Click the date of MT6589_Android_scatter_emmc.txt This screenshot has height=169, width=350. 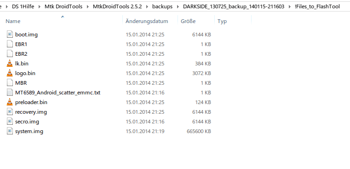tap(145, 93)
